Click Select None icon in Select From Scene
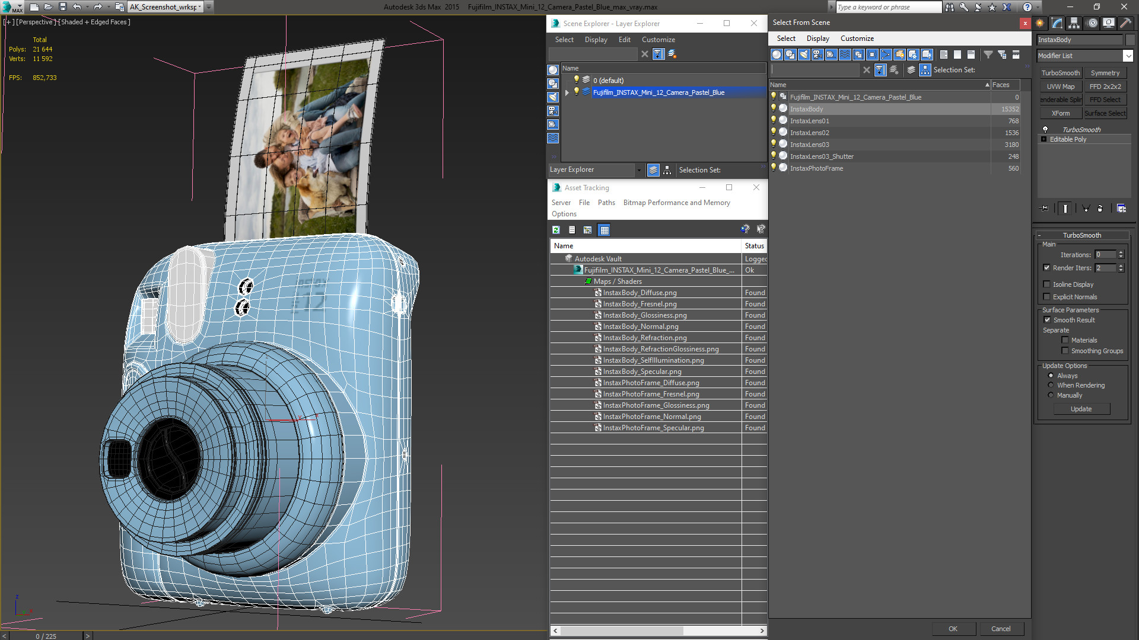1139x640 pixels. point(957,55)
